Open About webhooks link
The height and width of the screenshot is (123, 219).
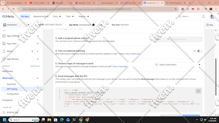point(133,54)
